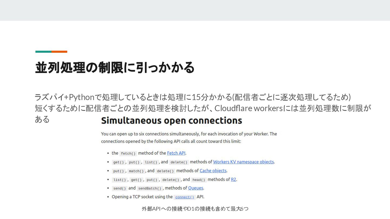Image resolution: width=390 pixels, height=219 pixels.
Task: Click the line starting with 短くするために
Action: pos(203,108)
